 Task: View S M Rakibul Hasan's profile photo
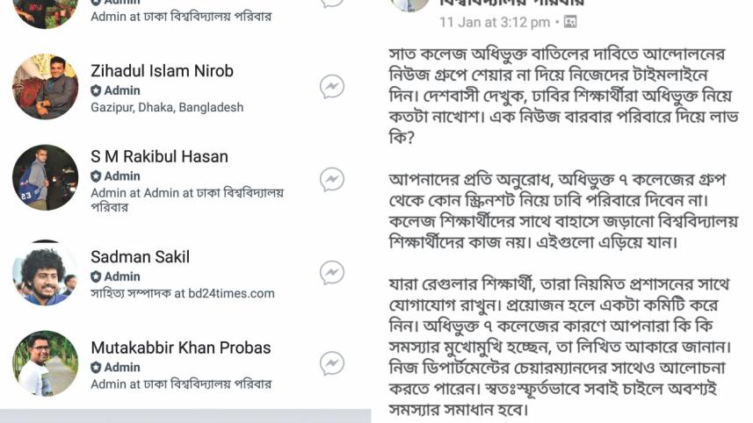[45, 178]
